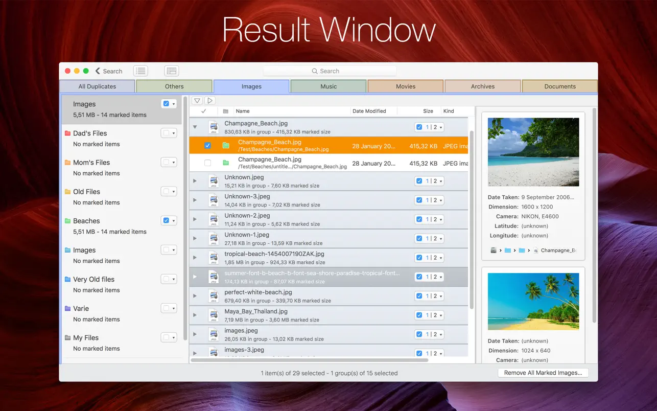
Task: Click the expand all groups triangle button
Action: pyautogui.click(x=197, y=101)
